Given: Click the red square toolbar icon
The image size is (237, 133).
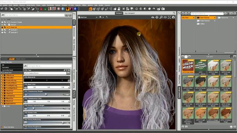Looking at the screenshot, I should pos(41,9).
